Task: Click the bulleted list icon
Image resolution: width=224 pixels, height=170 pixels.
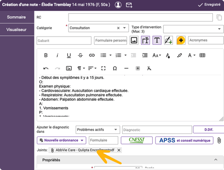Action: tap(103, 55)
